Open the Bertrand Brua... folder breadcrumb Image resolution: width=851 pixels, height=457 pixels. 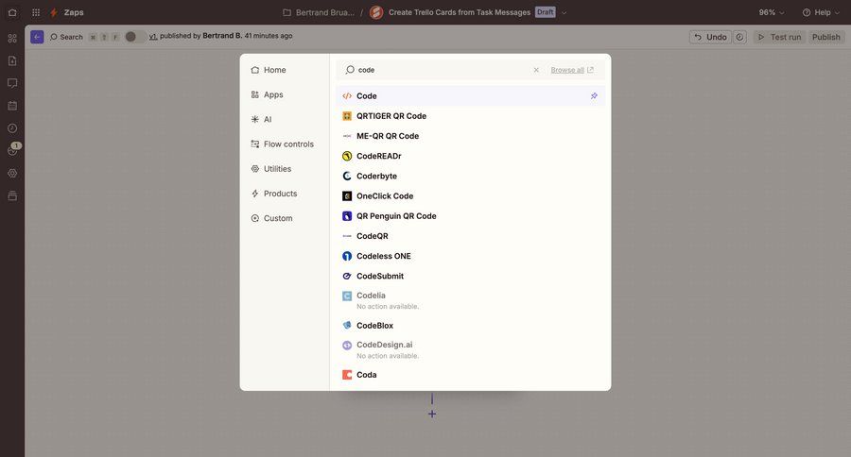[x=319, y=12]
